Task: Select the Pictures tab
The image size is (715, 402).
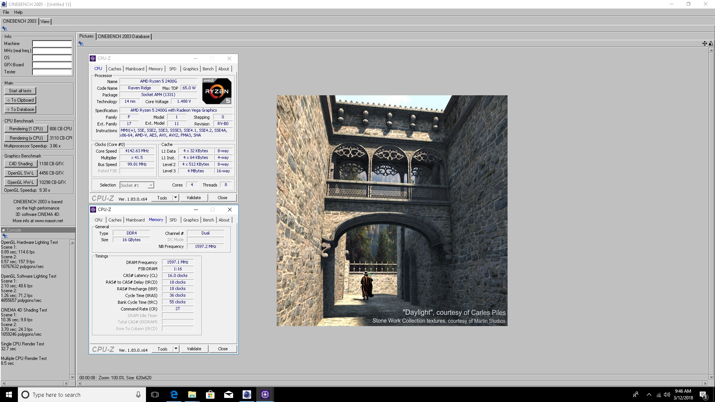Action: [x=86, y=36]
